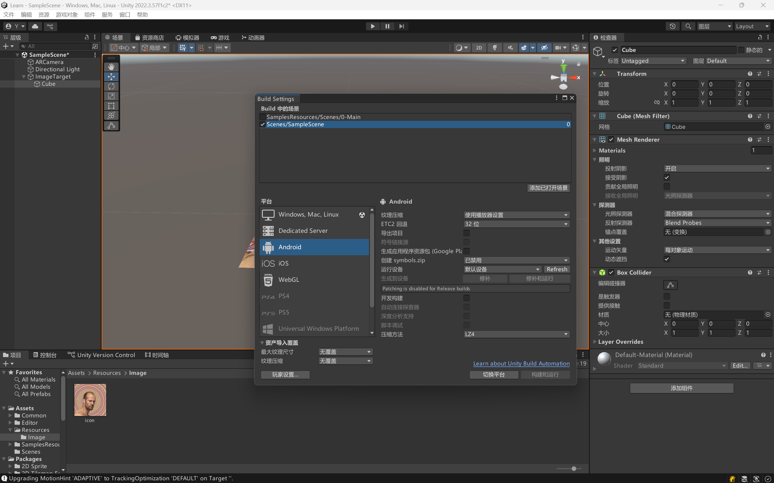Toggle 2D scene view mode
Viewport: 774px width, 483px height.
[479, 48]
